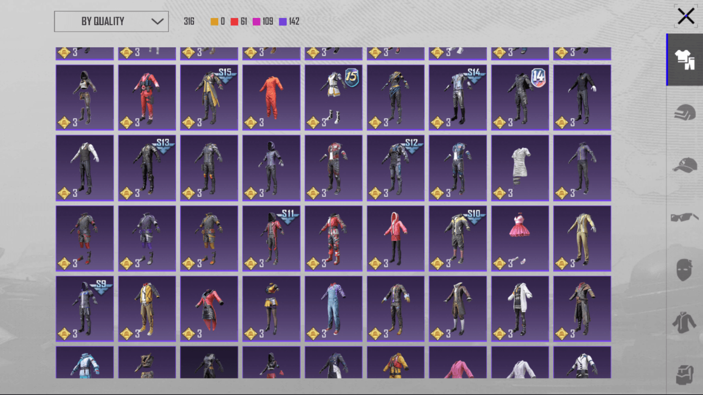Select the outfit with 14 badge
Viewport: 703px width, 395px height.
tap(520, 98)
